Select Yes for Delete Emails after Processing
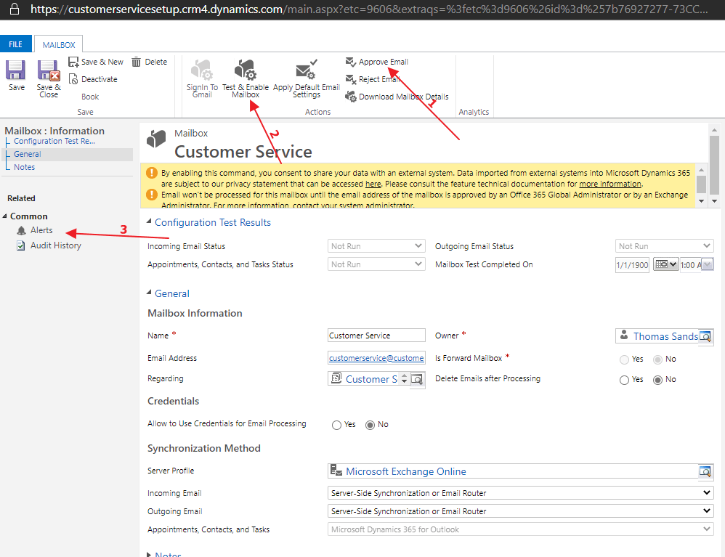Image resolution: width=725 pixels, height=557 pixels. (x=623, y=379)
